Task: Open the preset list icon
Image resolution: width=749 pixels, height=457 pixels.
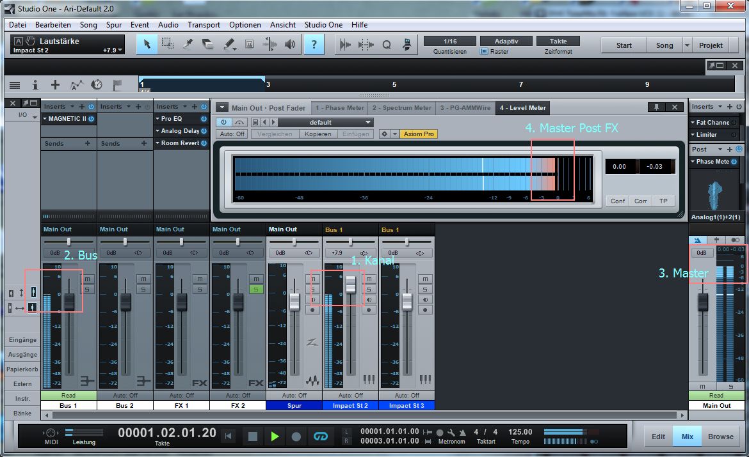Action: [x=255, y=123]
